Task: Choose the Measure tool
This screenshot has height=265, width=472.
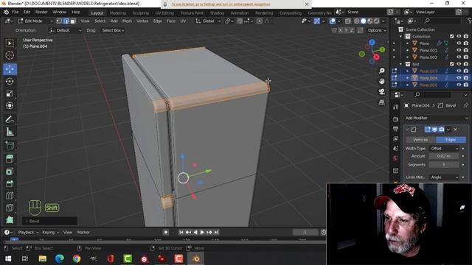Action: [10, 132]
